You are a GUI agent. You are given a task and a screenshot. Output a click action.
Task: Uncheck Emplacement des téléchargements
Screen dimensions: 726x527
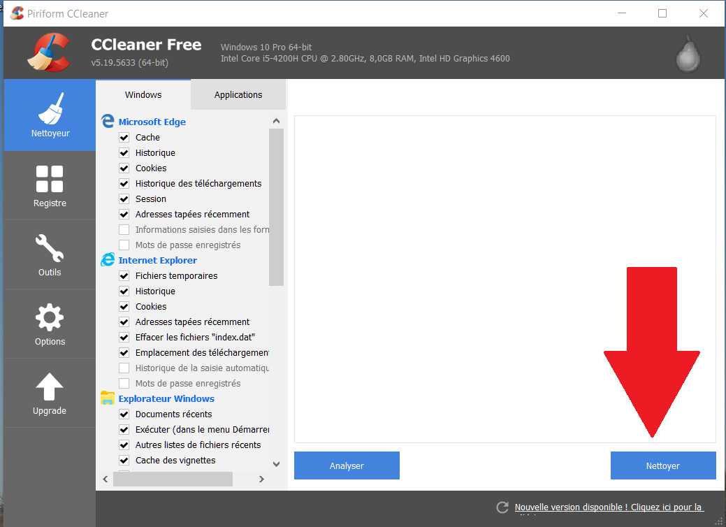(x=124, y=353)
